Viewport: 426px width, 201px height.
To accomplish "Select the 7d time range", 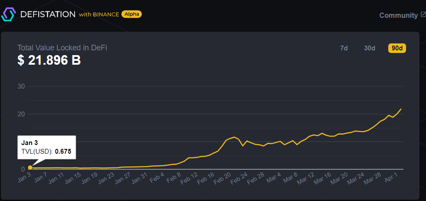I will pyautogui.click(x=344, y=48).
